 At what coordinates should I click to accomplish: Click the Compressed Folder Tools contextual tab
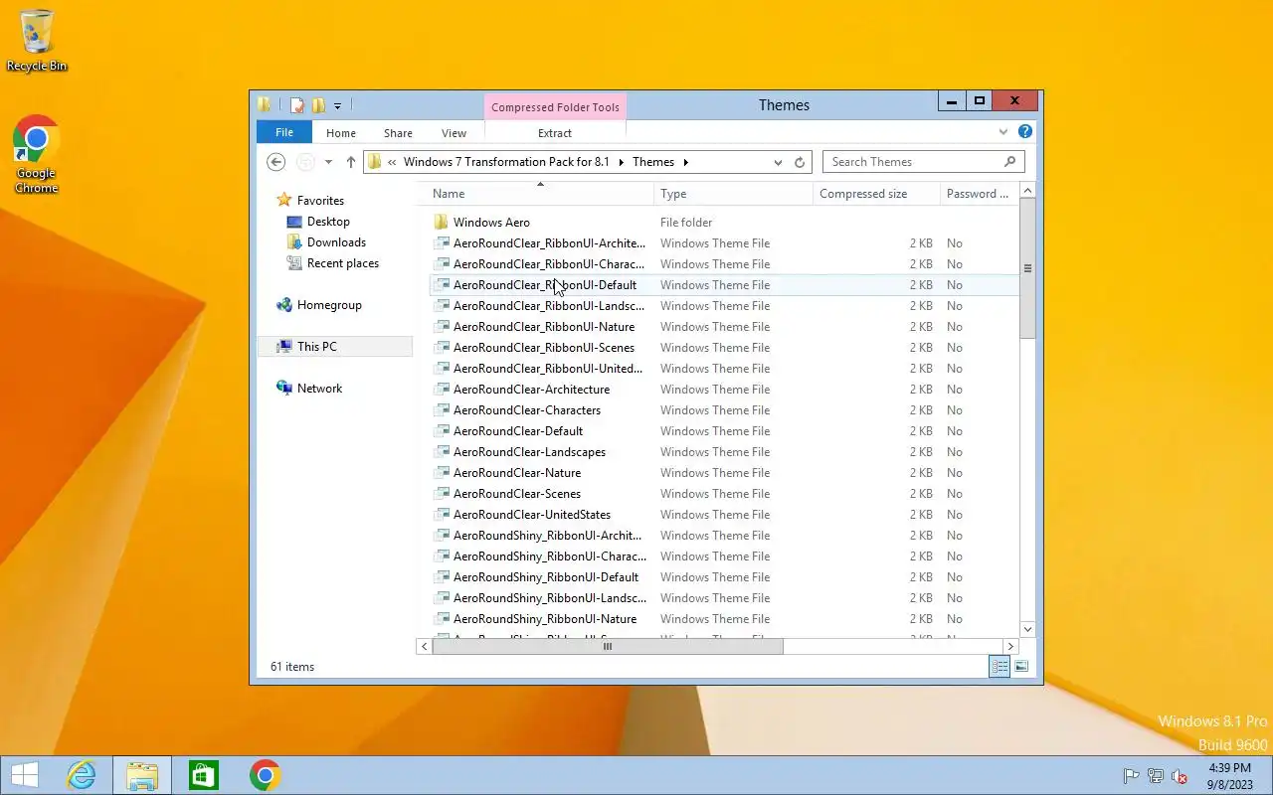(555, 107)
